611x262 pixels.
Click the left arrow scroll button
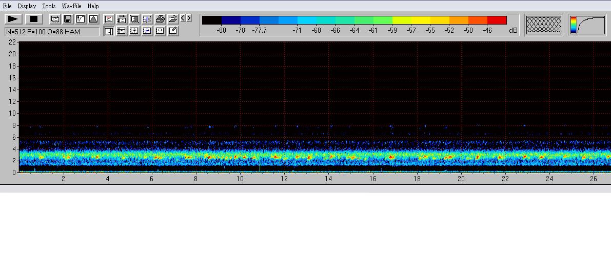click(x=183, y=18)
